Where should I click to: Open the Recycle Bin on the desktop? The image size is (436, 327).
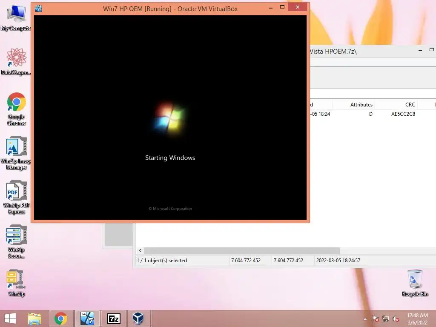415,283
